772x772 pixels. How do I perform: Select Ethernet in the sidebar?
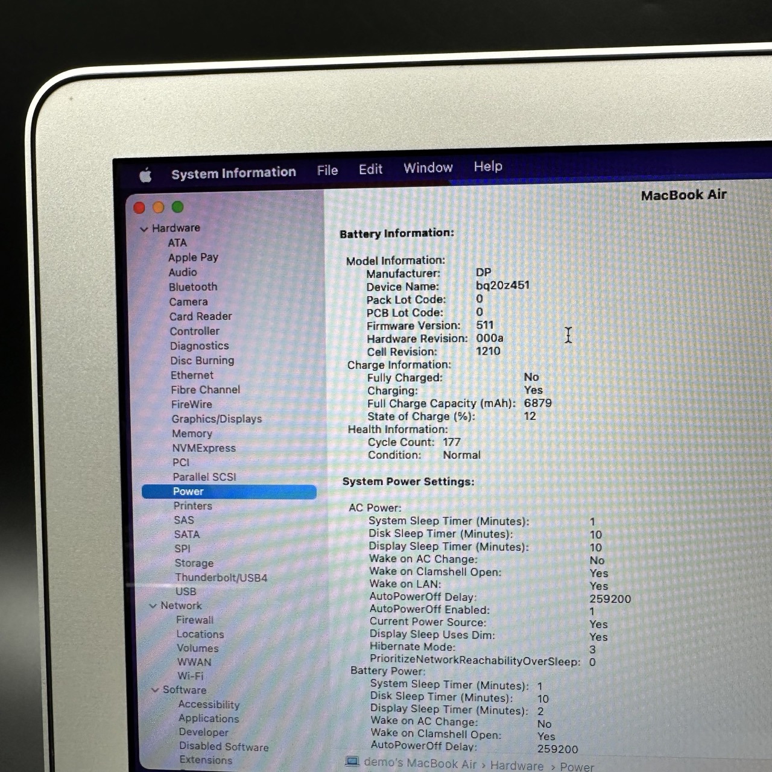192,375
